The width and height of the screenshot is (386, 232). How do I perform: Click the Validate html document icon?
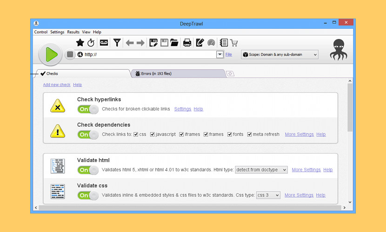coord(58,166)
